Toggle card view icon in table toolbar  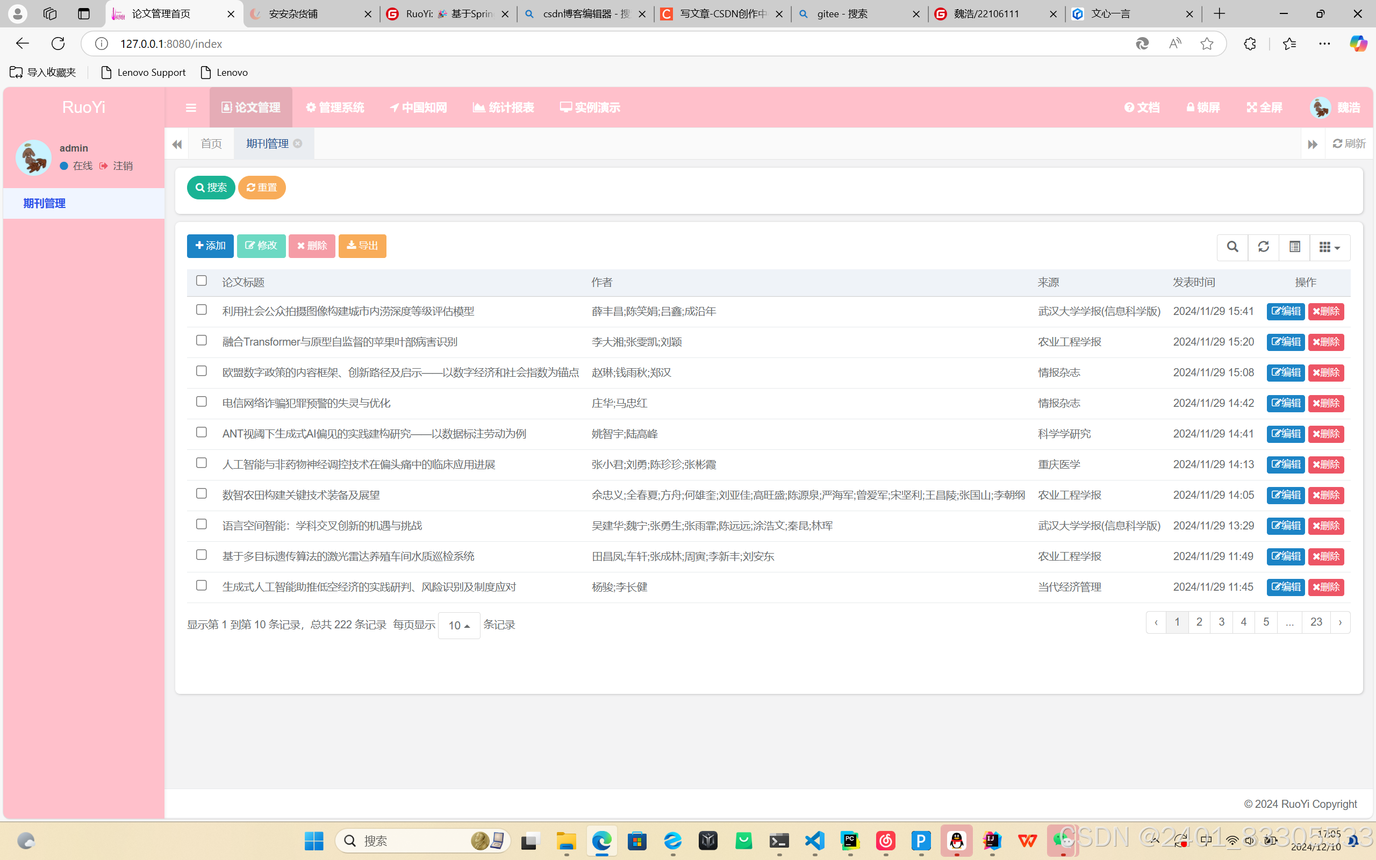coord(1295,247)
